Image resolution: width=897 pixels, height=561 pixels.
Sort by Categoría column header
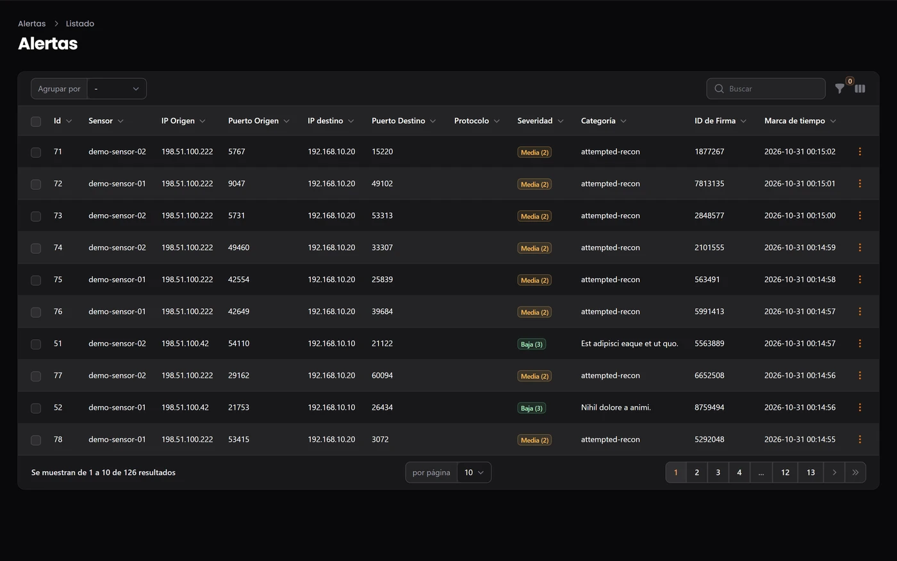[x=604, y=121]
